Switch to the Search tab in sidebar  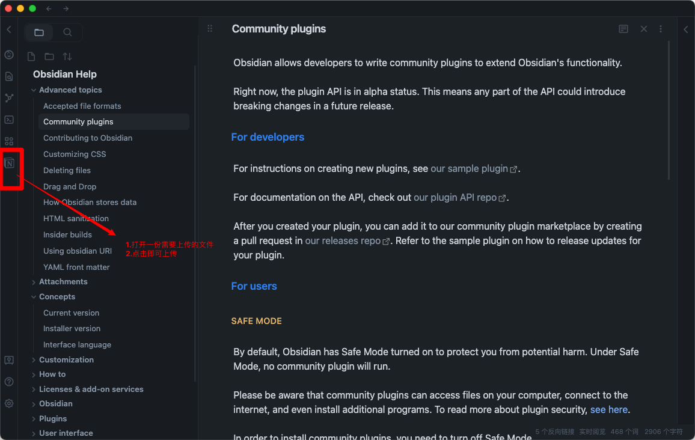click(67, 32)
